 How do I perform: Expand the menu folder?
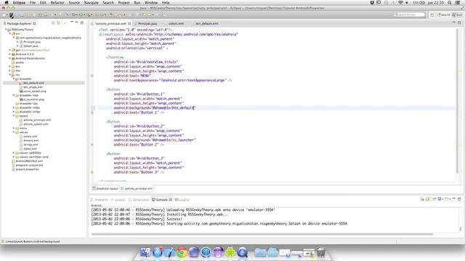(14, 128)
